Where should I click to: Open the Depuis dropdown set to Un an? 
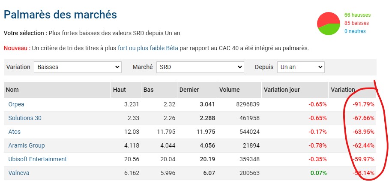pos(301,67)
